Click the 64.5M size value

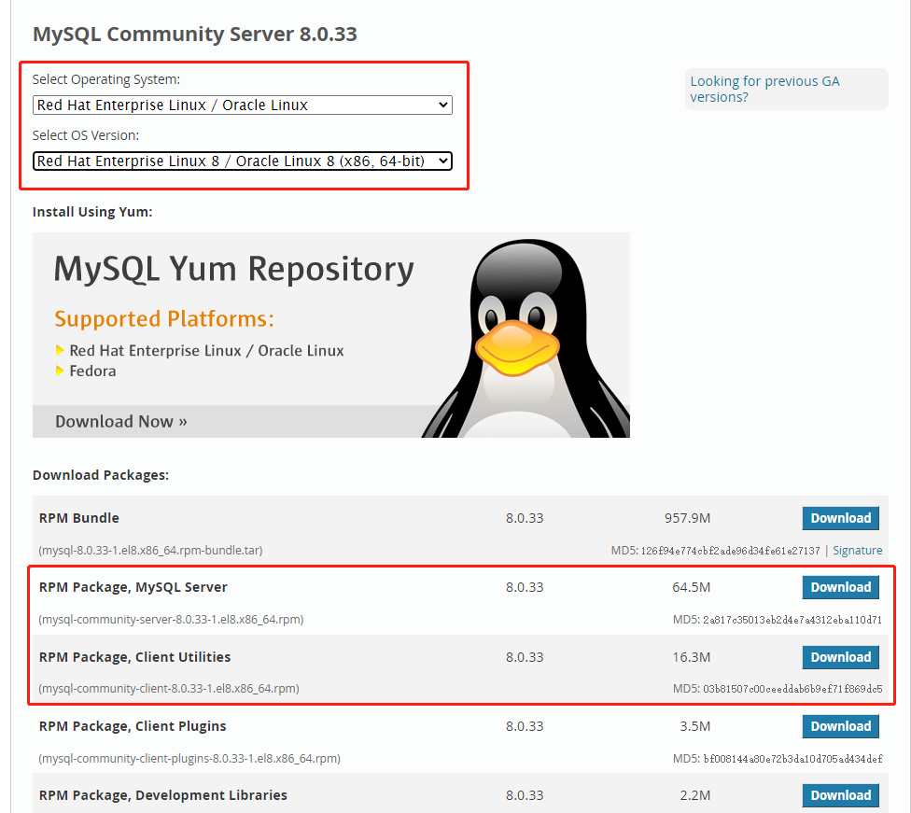coord(691,587)
